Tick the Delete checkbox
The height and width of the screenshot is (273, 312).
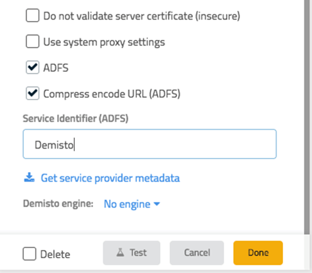(29, 254)
